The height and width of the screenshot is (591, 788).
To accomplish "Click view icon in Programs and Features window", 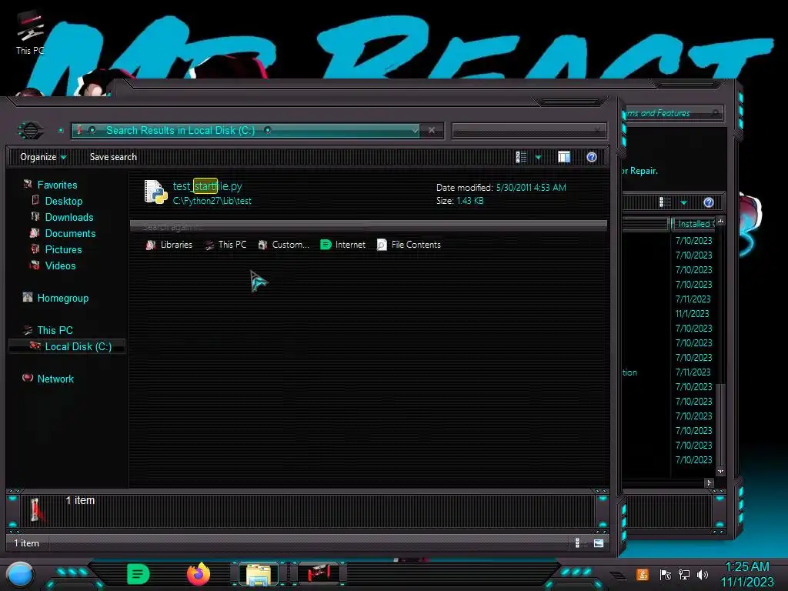I will (666, 202).
